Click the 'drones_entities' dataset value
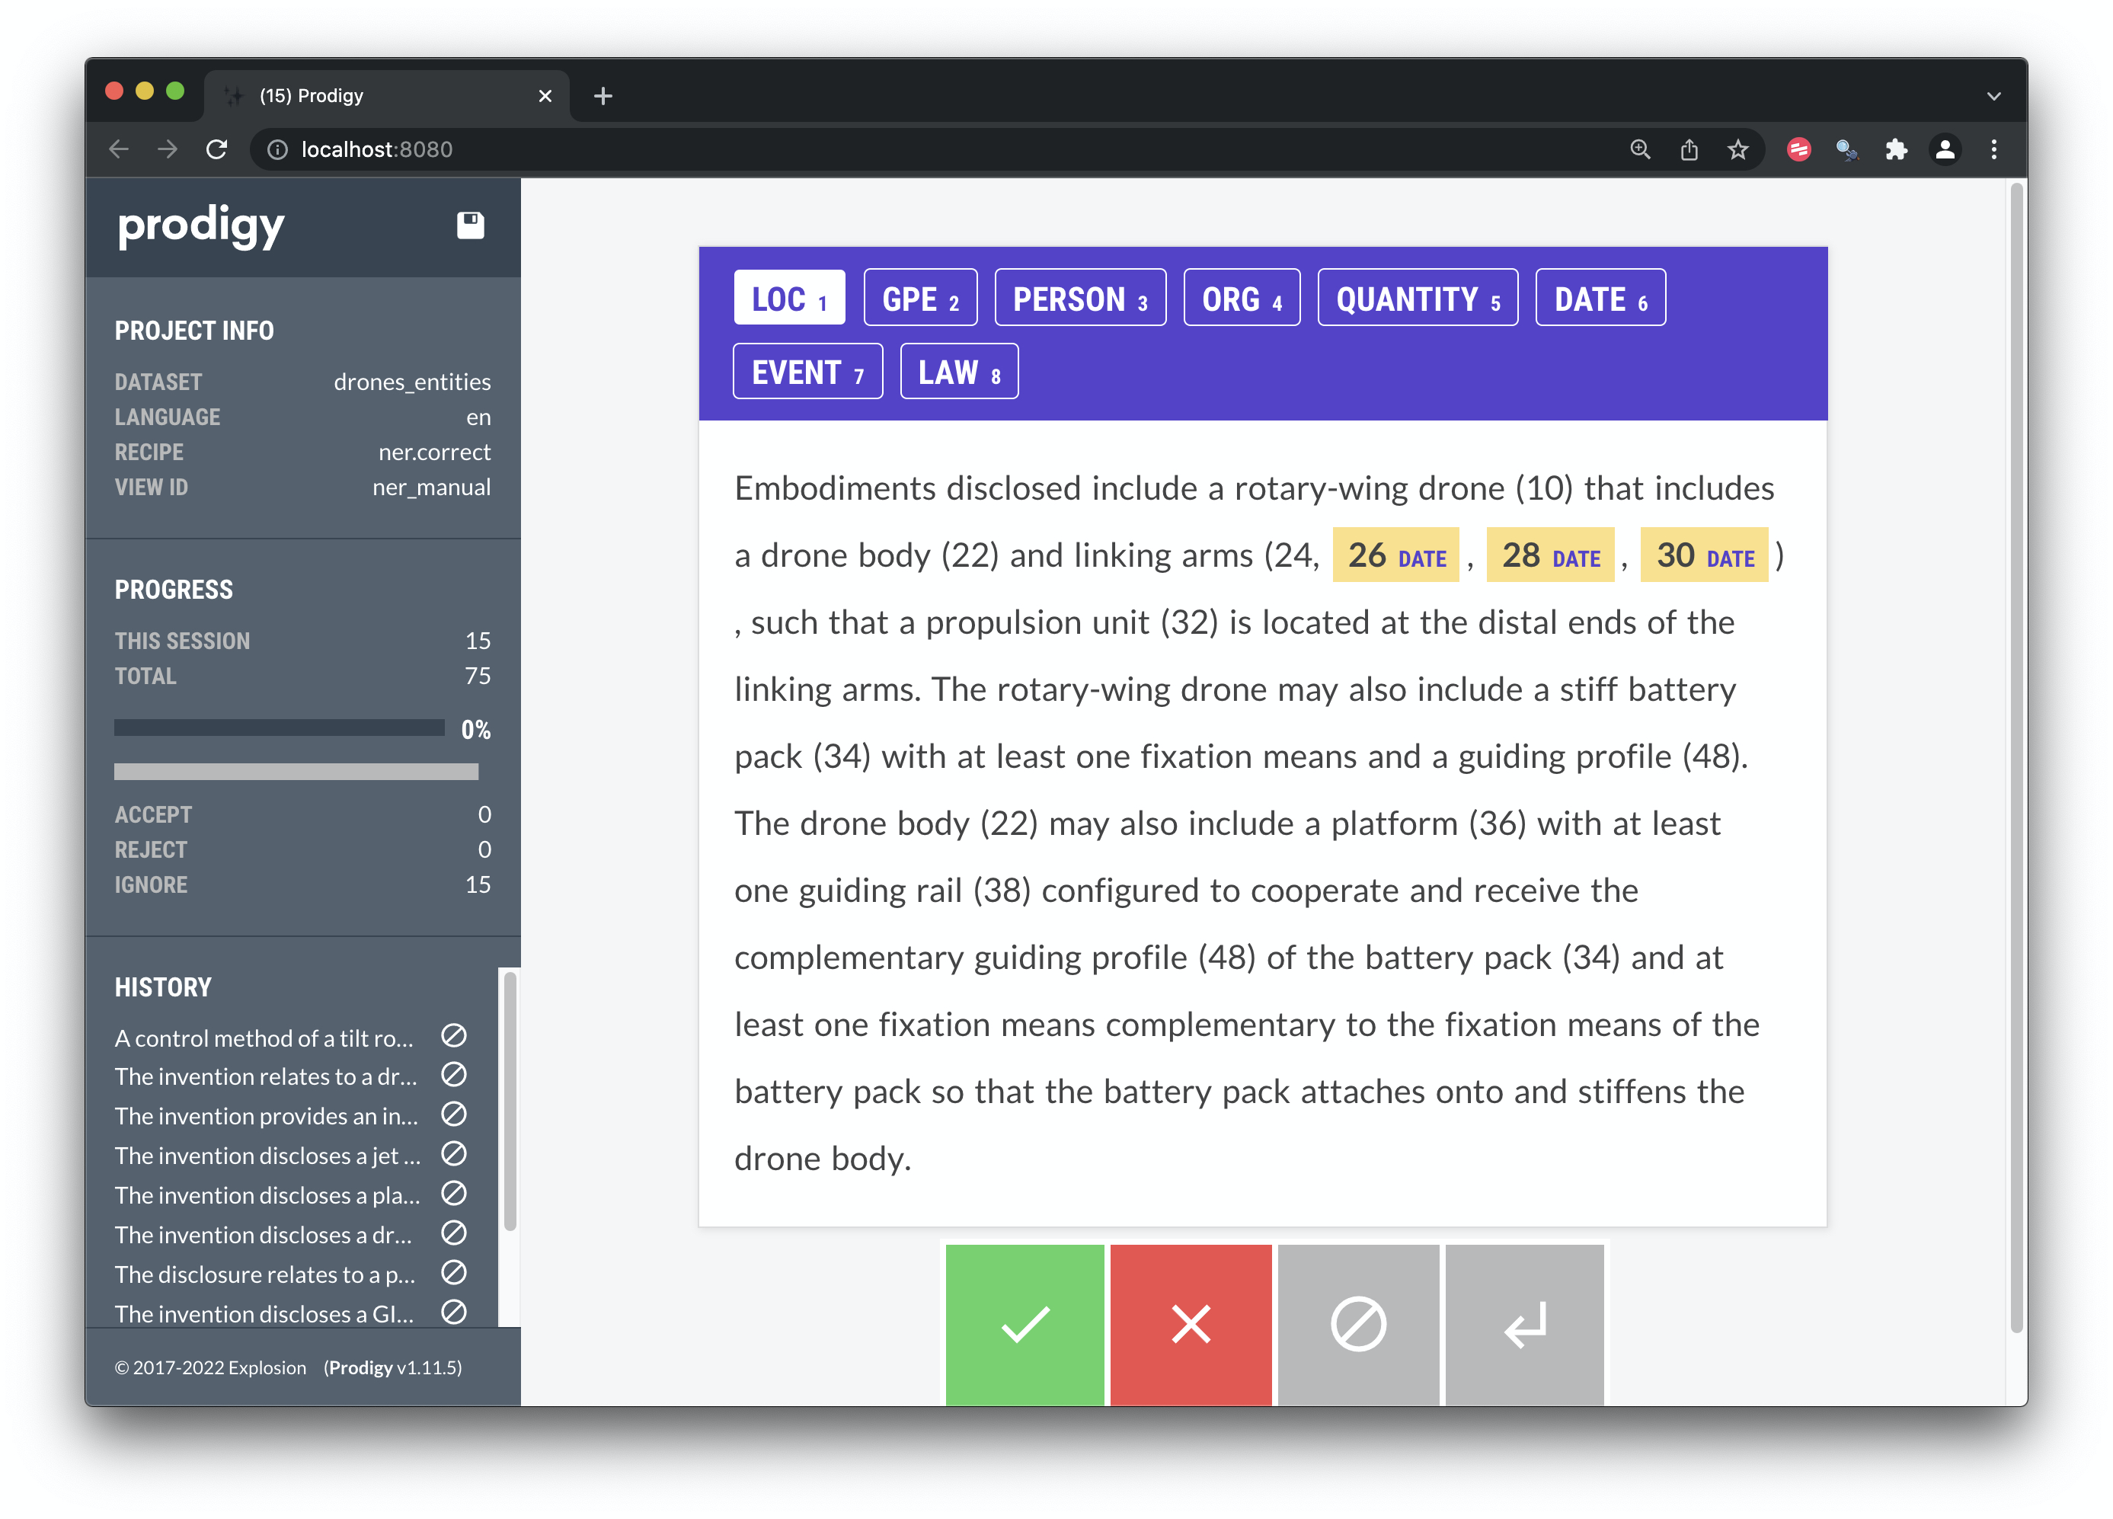Screen dimensions: 2113x1519 point(412,382)
